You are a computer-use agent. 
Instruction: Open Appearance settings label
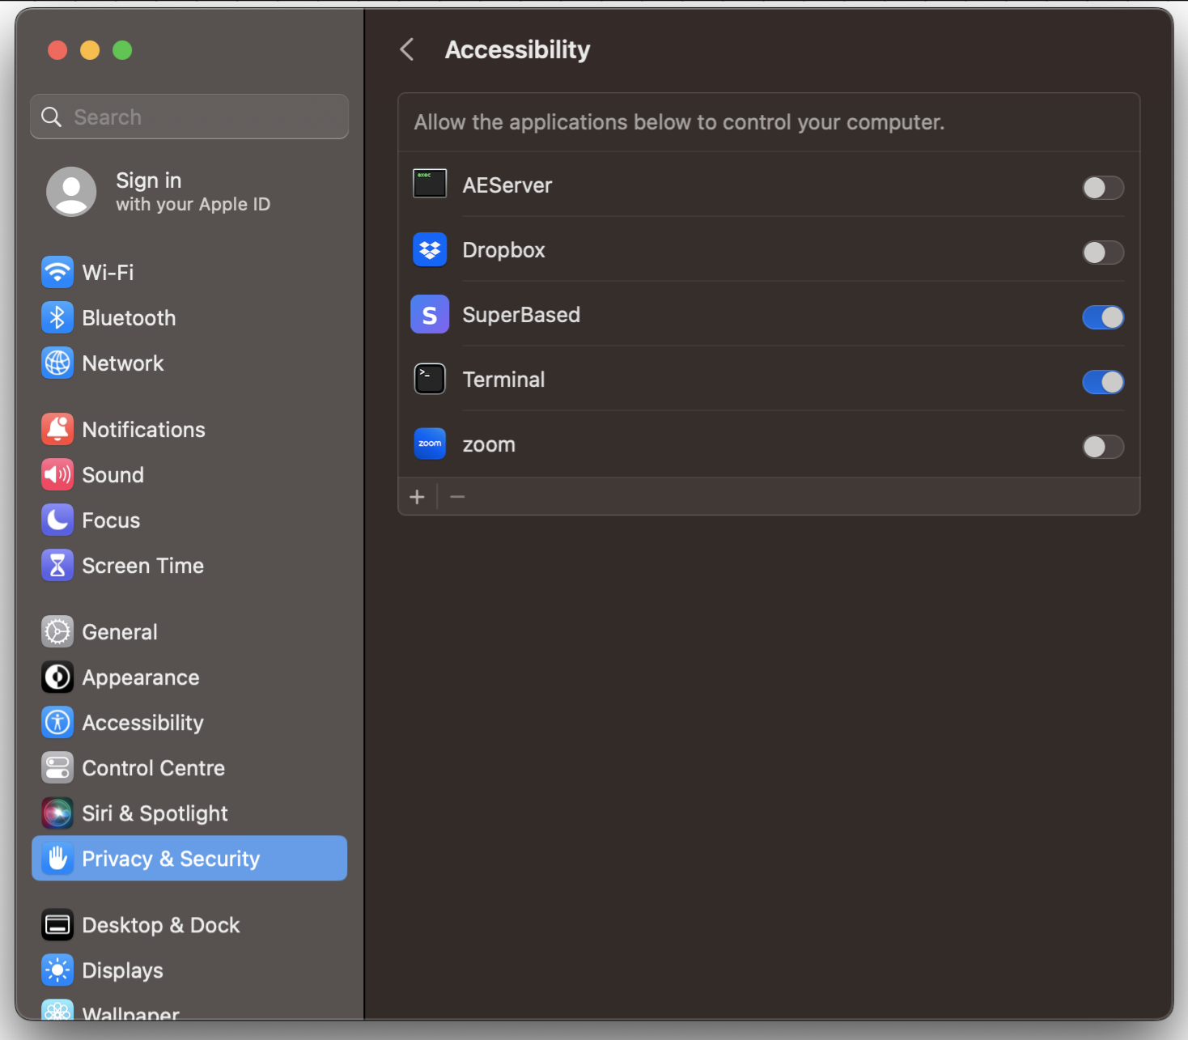(x=141, y=677)
